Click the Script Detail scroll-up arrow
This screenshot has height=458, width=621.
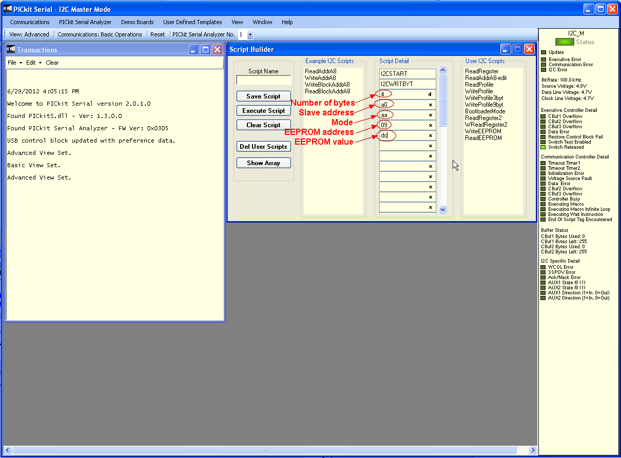[x=443, y=70]
